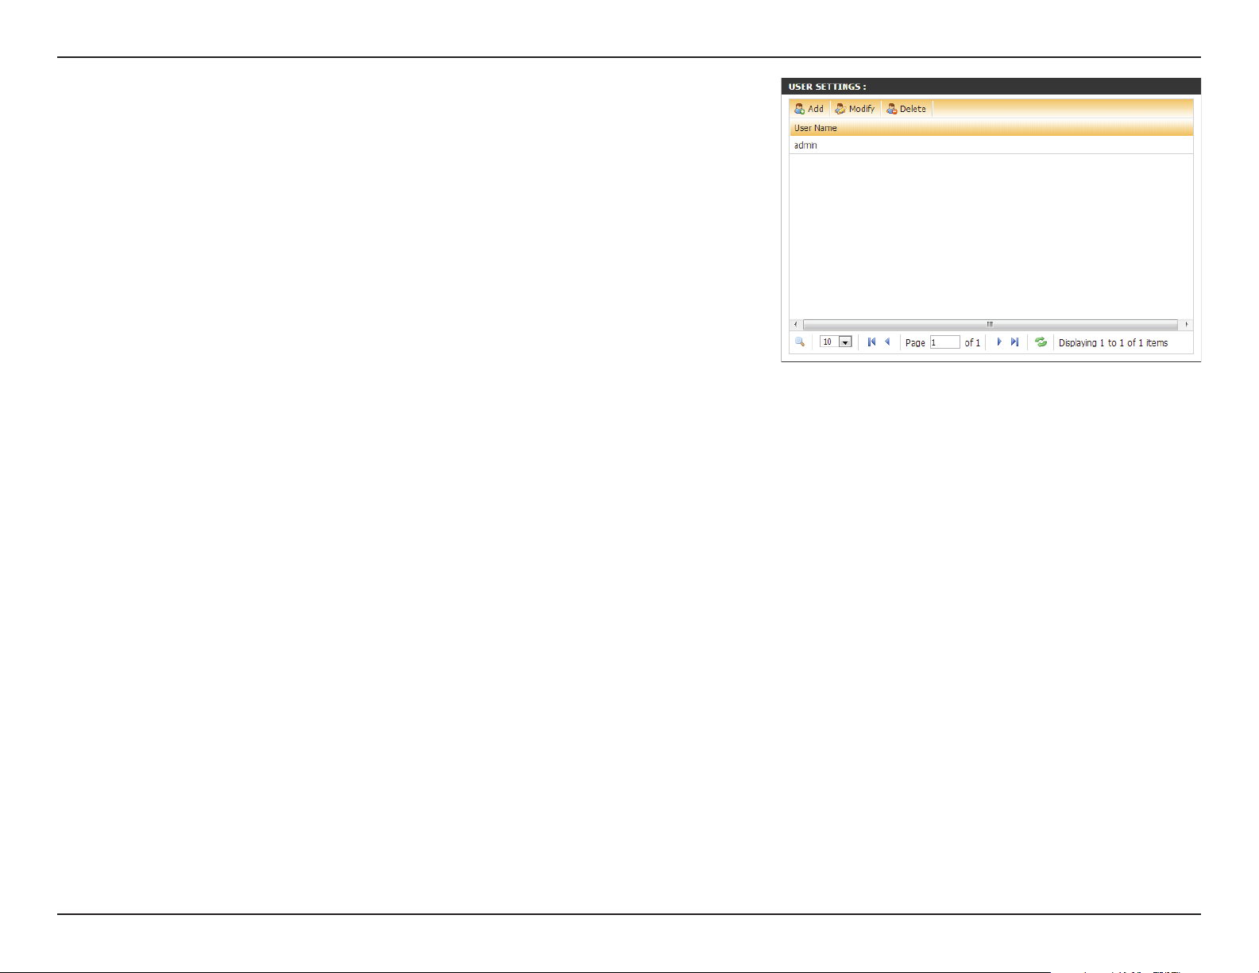Click the horizontal scrollbar left arrow
Screen dimensions: 1259x973
pos(795,324)
